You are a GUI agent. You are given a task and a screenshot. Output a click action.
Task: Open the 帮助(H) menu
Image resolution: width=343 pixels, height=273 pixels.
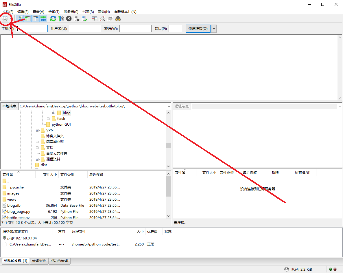[104, 12]
